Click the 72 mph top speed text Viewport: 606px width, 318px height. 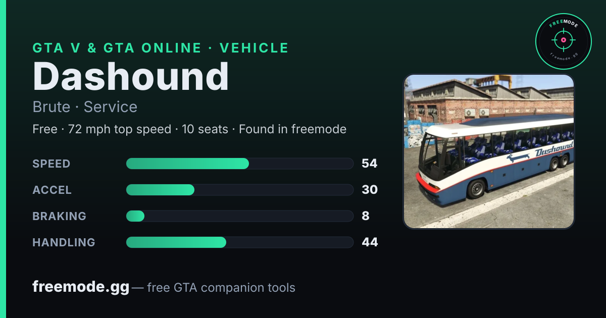click(x=120, y=129)
